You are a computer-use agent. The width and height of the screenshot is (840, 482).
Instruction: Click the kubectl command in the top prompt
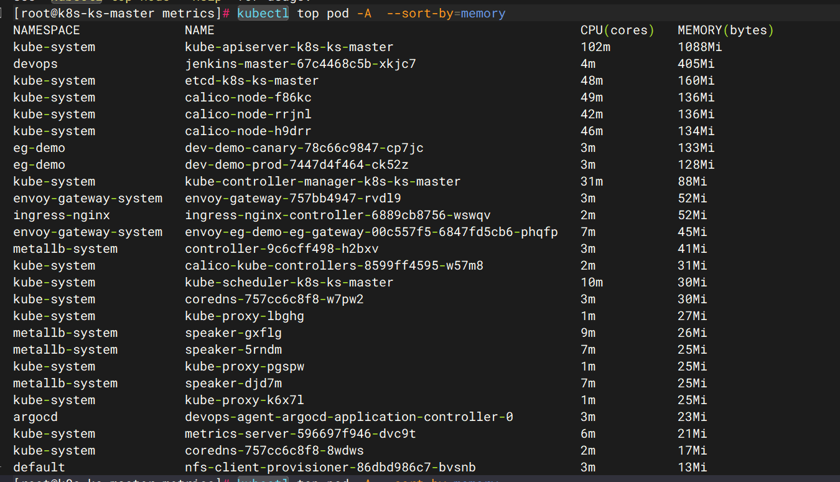point(263,13)
